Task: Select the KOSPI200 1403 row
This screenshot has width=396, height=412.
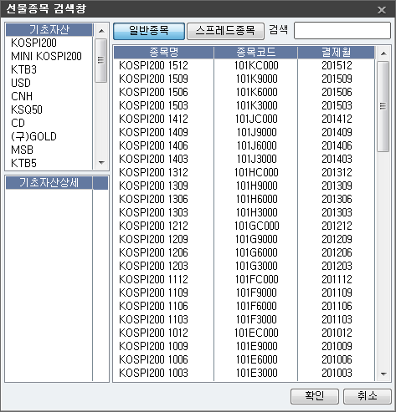Action: tap(244, 159)
